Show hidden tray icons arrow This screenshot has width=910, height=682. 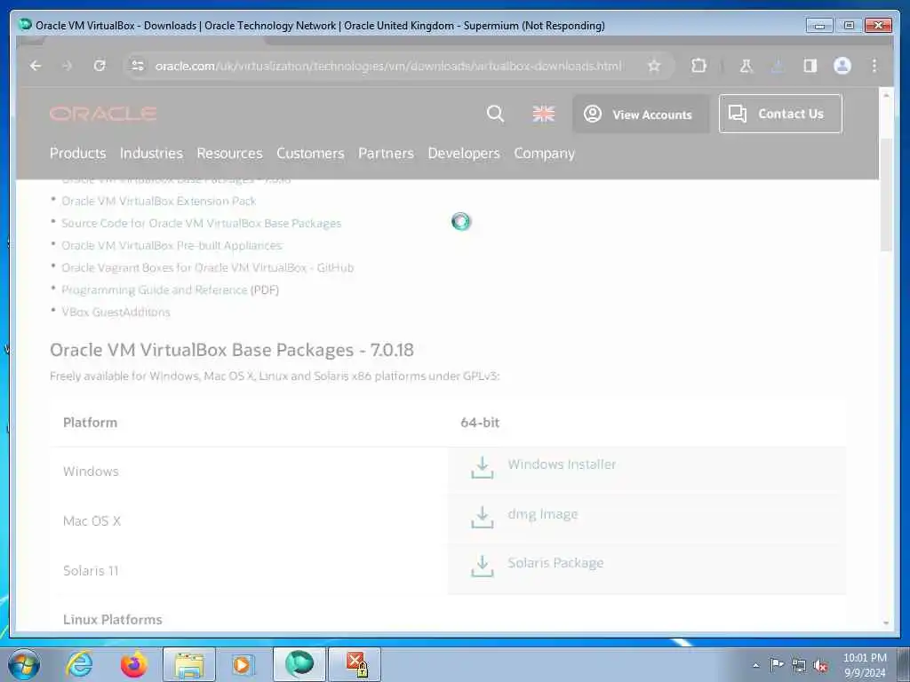755,665
